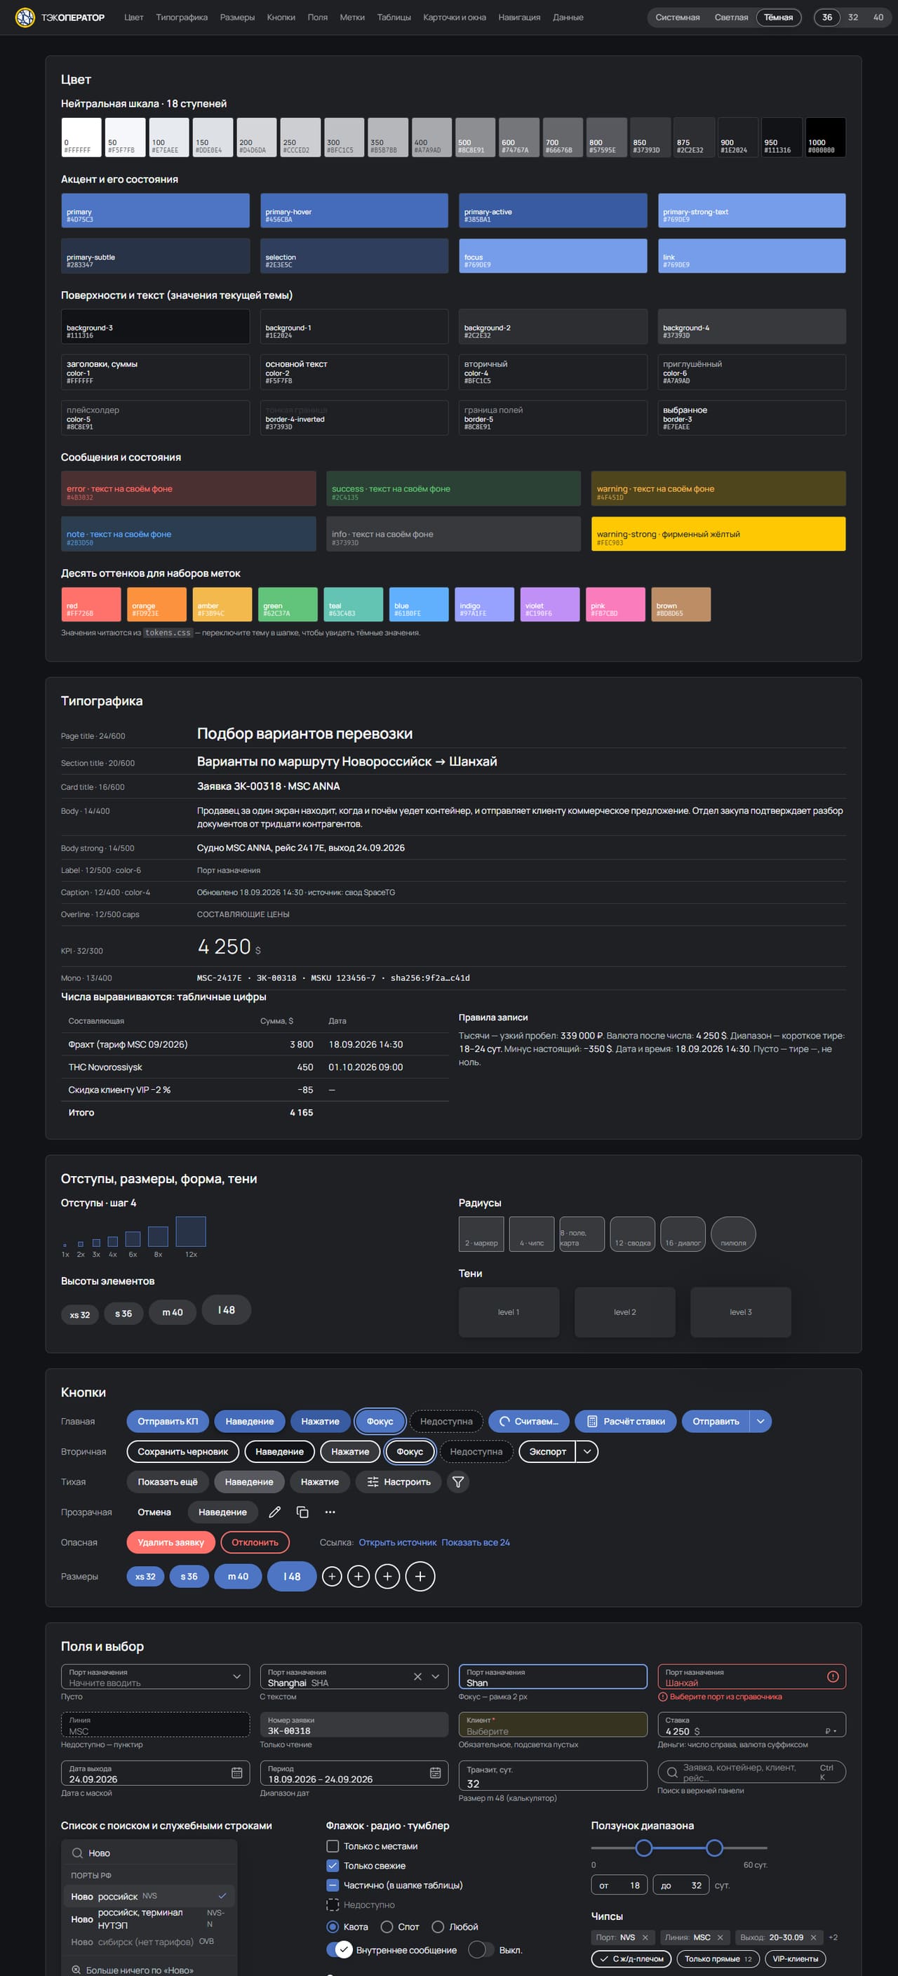Click the pencil edit icon
898x1976 pixels.
274,1512
